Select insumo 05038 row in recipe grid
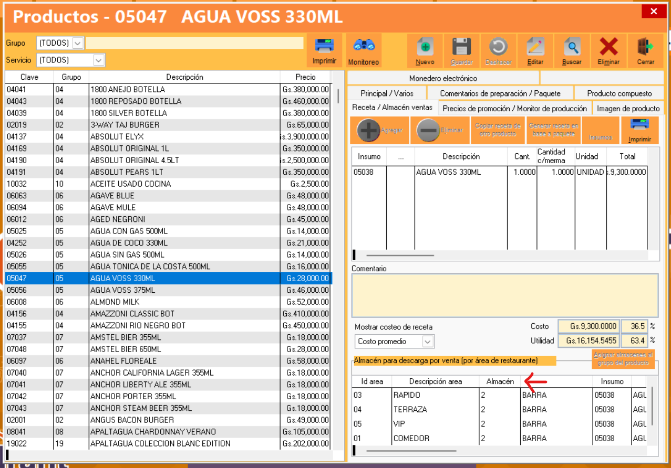Image resolution: width=671 pixels, height=468 pixels. click(499, 172)
